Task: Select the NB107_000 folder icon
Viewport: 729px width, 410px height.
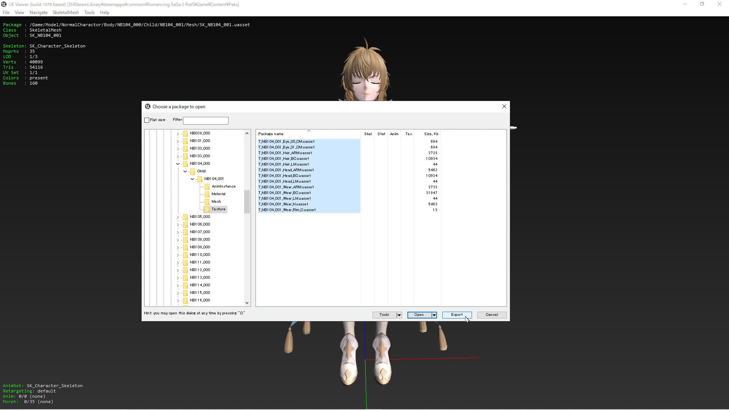Action: 185,232
